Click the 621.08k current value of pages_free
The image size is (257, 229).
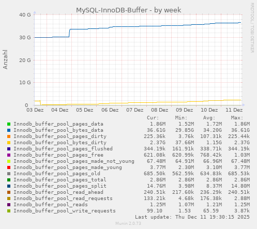pos(155,155)
